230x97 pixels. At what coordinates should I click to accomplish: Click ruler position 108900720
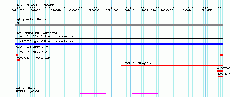pyautogui.click(x=149, y=11)
